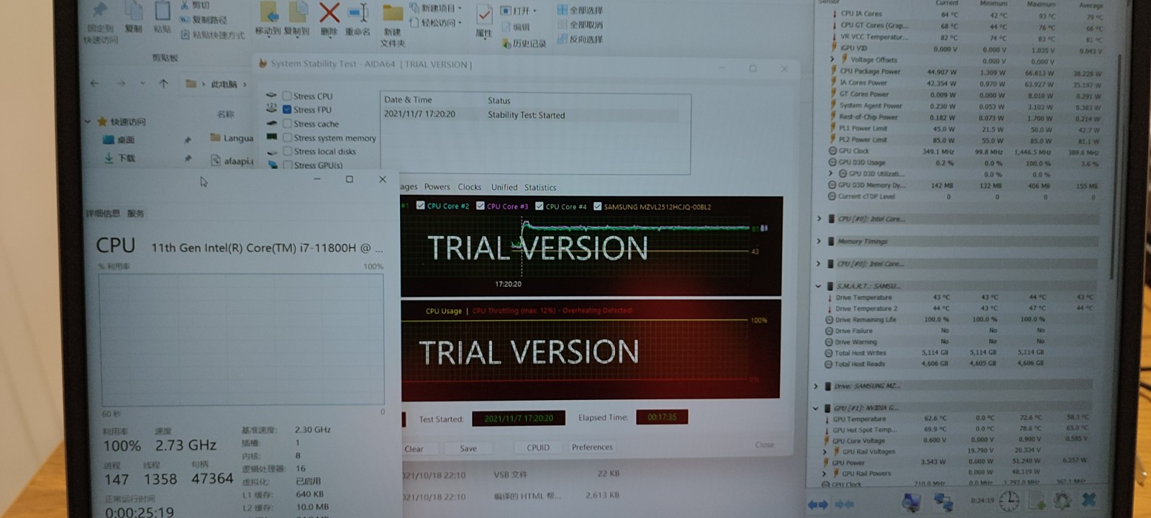
Task: Select Desktop in Explorer Quick Access
Action: point(126,140)
